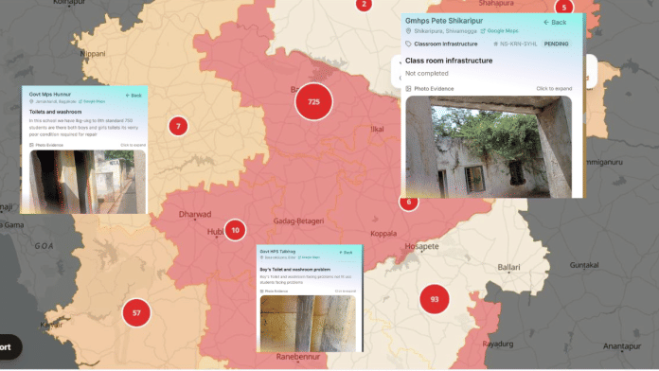Go Back from Govt HPS Talbhag card

[346, 253]
